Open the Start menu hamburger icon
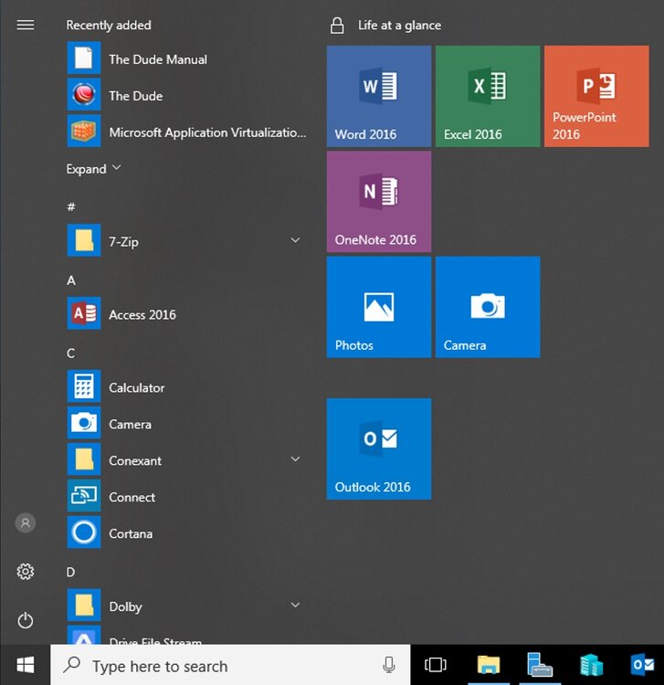Image resolution: width=664 pixels, height=685 pixels. [x=26, y=25]
